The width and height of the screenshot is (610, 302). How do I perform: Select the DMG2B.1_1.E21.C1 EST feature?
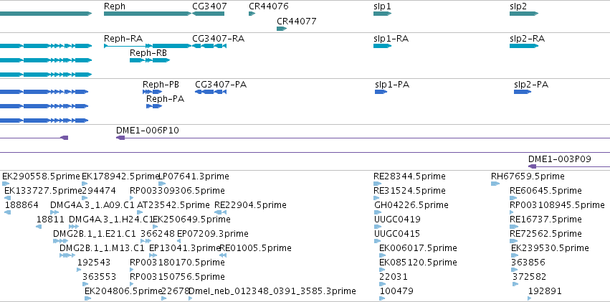(60, 241)
